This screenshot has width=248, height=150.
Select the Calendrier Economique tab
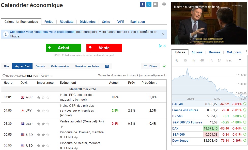coord(21,22)
